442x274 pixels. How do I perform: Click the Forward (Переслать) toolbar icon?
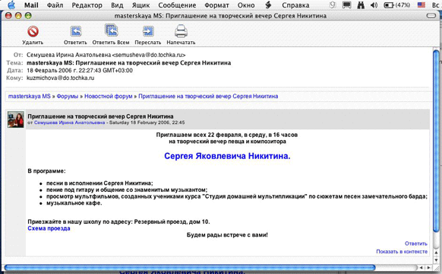point(148,31)
